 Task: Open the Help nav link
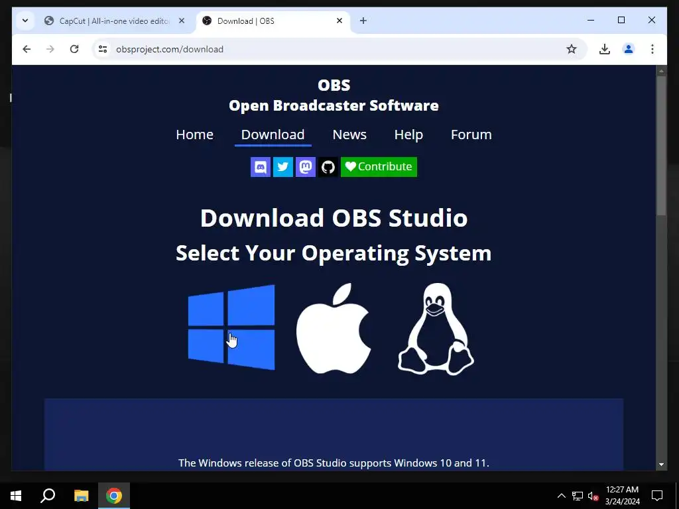click(408, 135)
